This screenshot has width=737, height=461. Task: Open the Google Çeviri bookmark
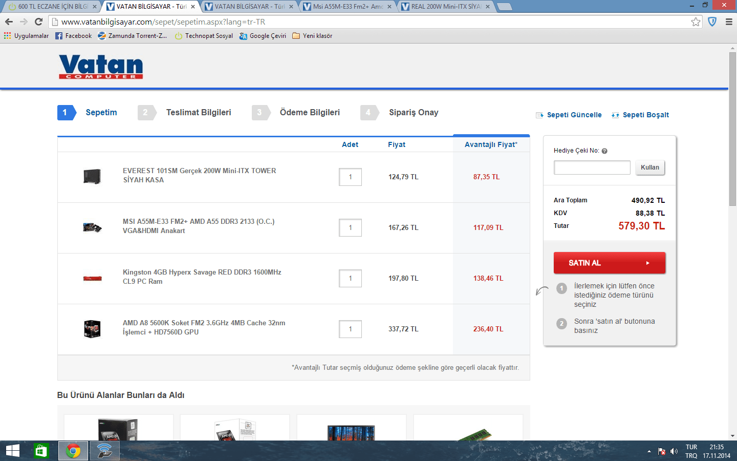coord(263,36)
